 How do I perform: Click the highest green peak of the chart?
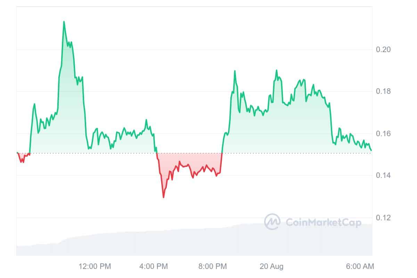(x=64, y=22)
